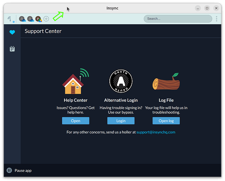Viewport: 225px width, 181px height.
Task: Select the Google Drive account avatar P
Action: [x=38, y=19]
